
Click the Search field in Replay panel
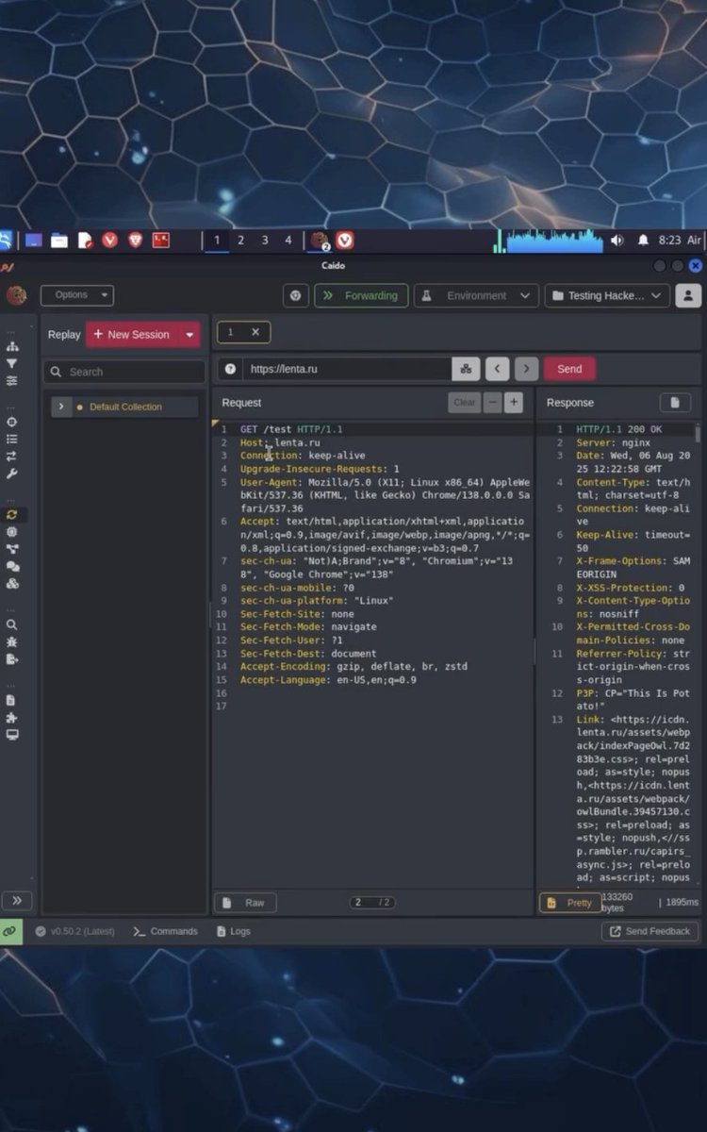[124, 372]
